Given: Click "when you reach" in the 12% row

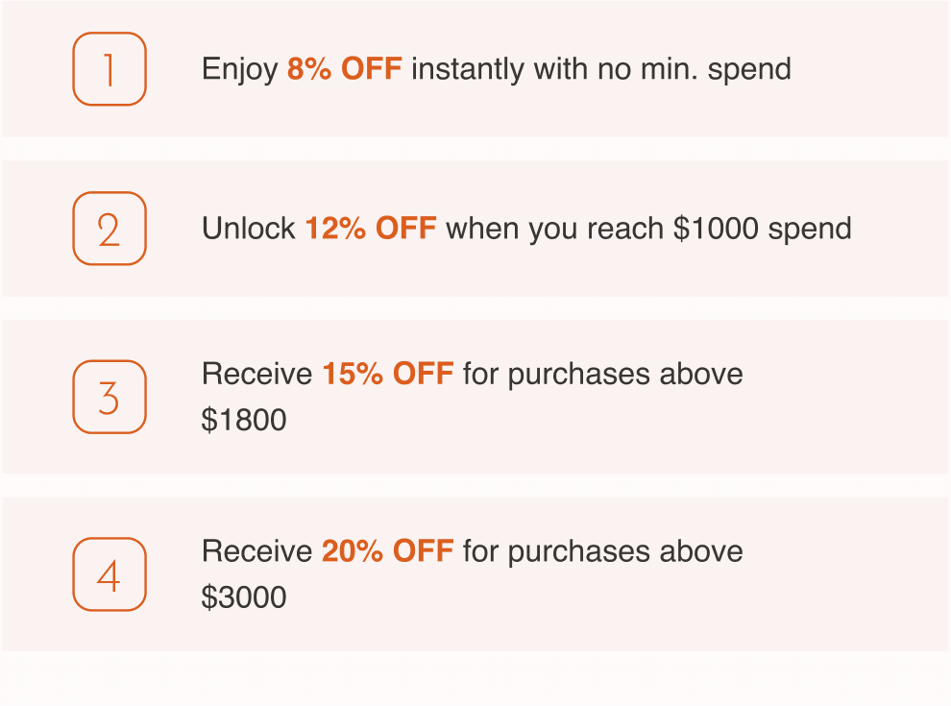Looking at the screenshot, I should [555, 229].
